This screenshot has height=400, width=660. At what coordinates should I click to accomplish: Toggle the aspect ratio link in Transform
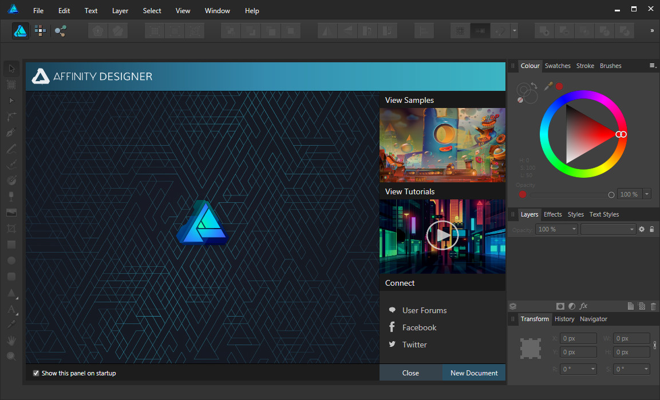coord(654,345)
